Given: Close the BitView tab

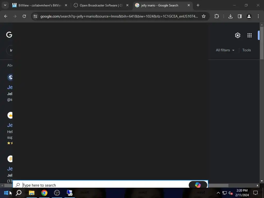Looking at the screenshot, I should [x=66, y=5].
